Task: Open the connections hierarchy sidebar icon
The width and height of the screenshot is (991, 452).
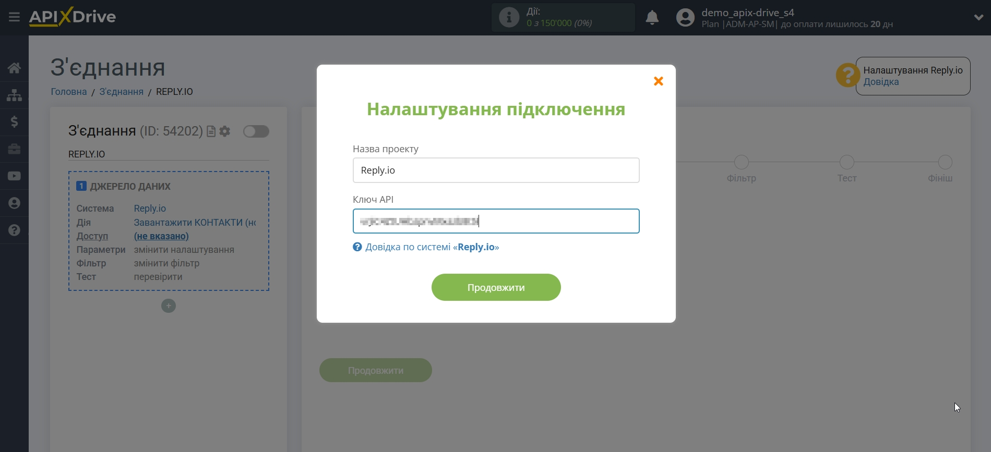Action: 14,95
